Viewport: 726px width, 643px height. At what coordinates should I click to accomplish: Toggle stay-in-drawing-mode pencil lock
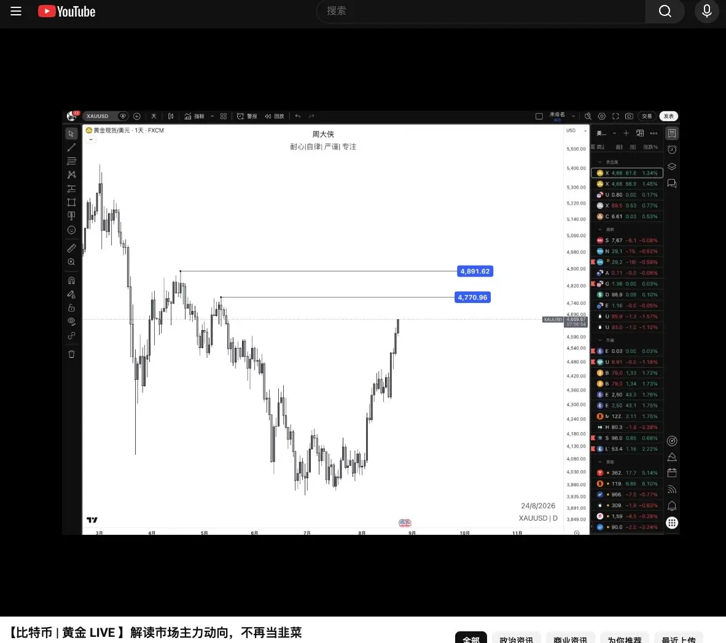71,294
